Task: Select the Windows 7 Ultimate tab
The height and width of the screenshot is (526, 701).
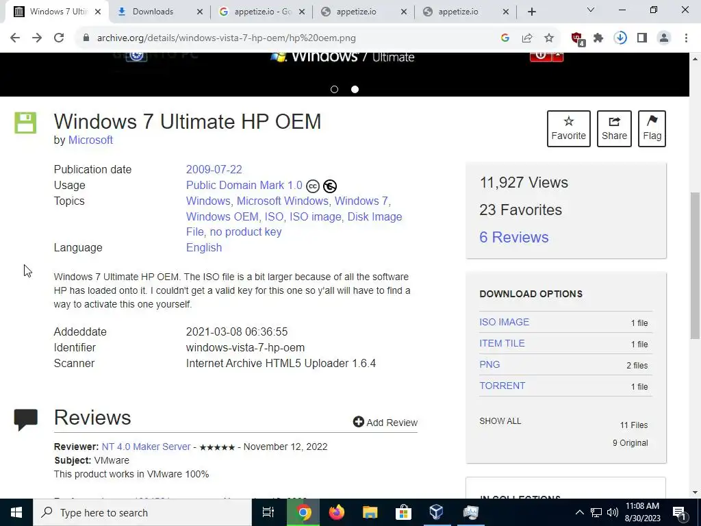Action: tap(58, 12)
